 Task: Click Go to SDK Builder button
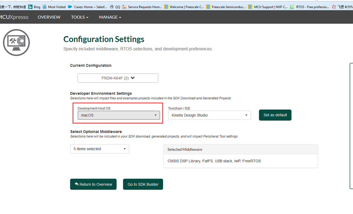pyautogui.click(x=143, y=184)
